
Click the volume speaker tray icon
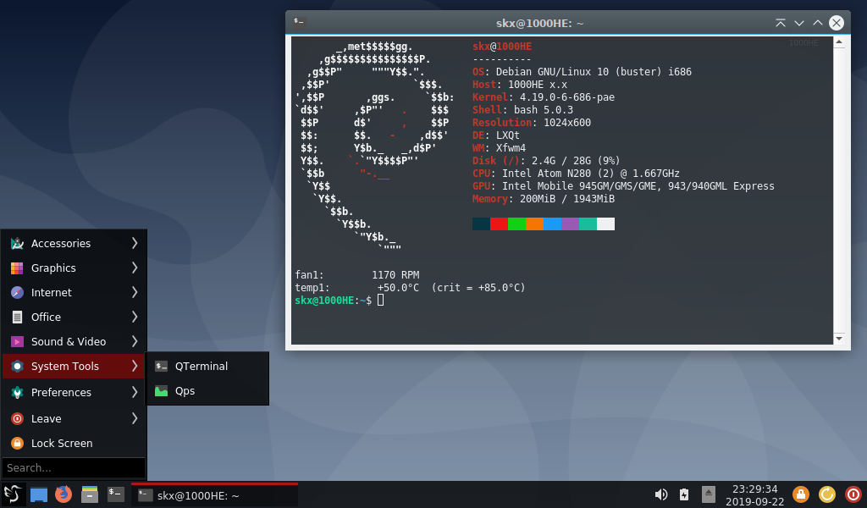click(x=660, y=494)
